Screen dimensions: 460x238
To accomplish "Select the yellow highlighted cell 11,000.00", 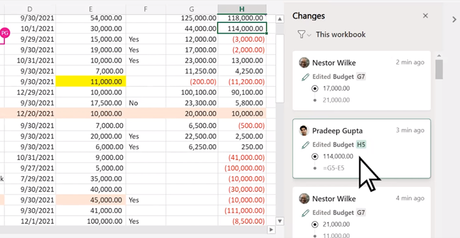I will (91, 82).
